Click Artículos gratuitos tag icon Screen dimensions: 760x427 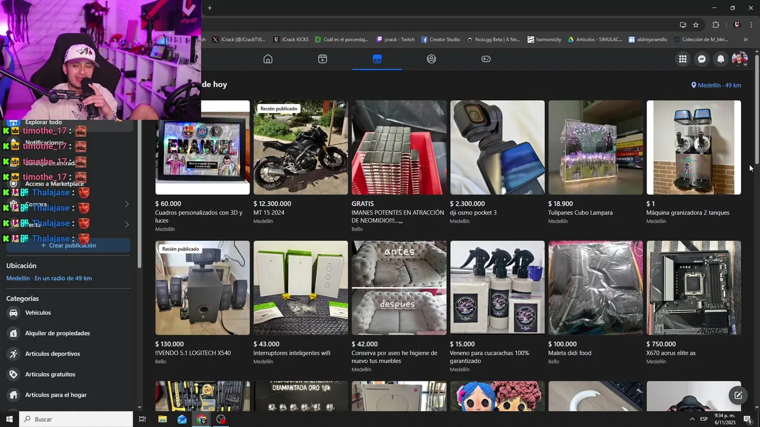click(x=13, y=374)
